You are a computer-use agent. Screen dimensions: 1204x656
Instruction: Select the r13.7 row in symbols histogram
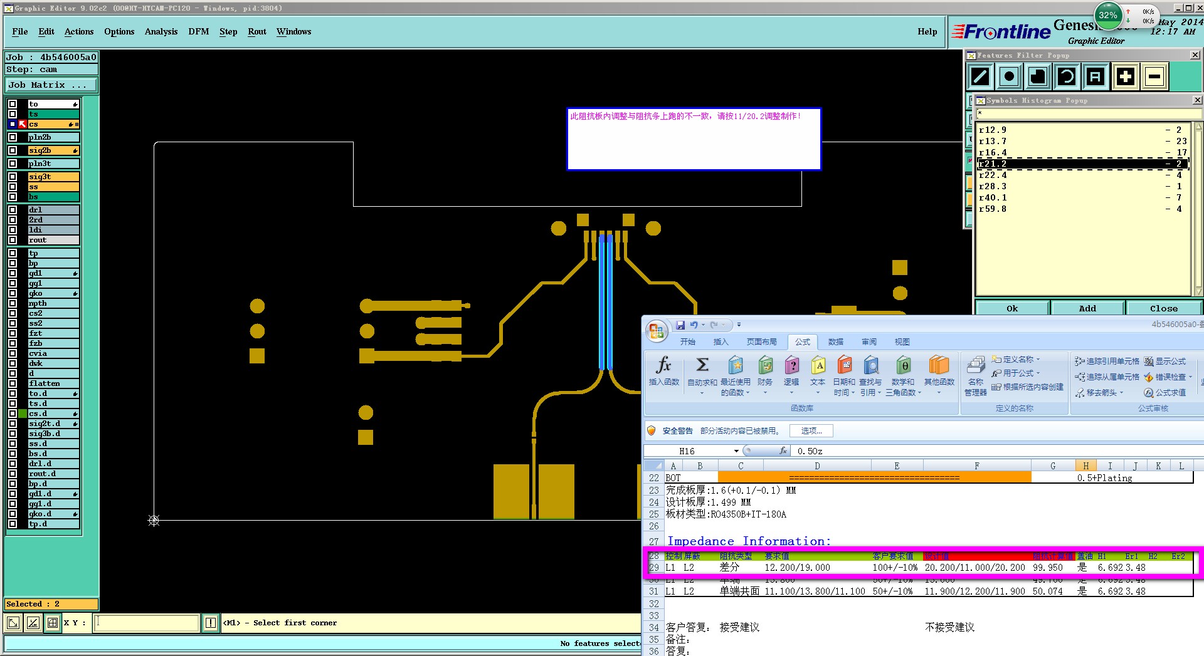(1083, 142)
